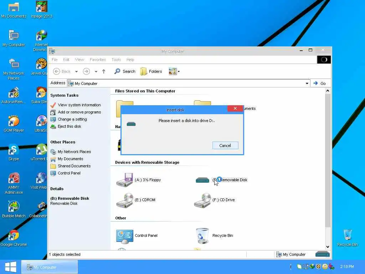The width and height of the screenshot is (365, 274).
Task: Click My Computer taskbar button
Action: coord(49,267)
